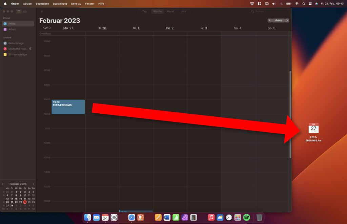Click the screen mirroring menu bar icon
Viewport: 347px width, 224px height.
267,3
